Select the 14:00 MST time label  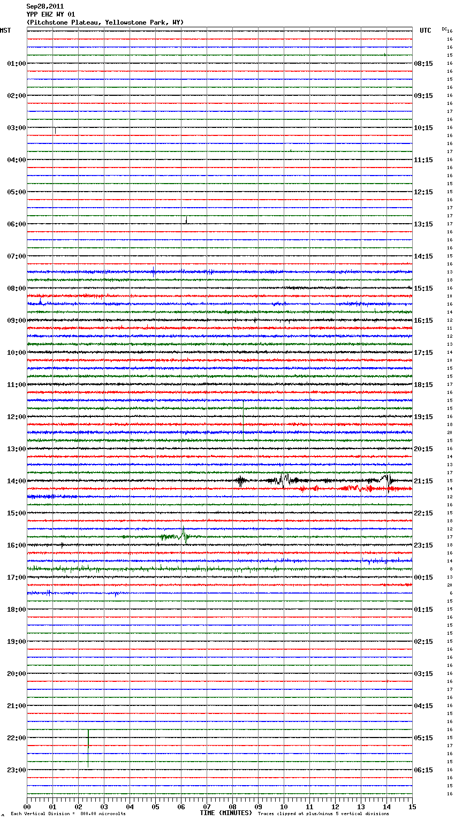16,481
